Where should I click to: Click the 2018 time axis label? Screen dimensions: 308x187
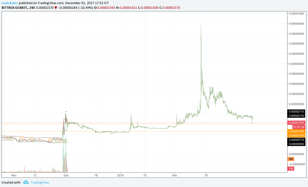(120, 175)
